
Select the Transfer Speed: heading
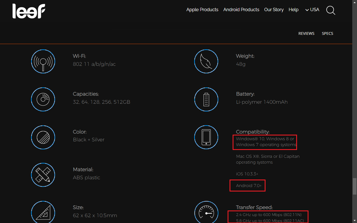click(x=254, y=208)
